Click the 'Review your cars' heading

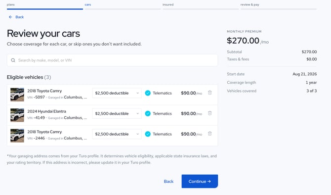pyautogui.click(x=43, y=34)
